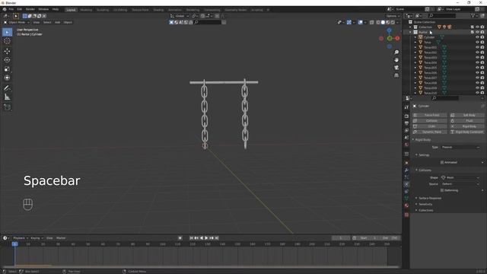Activate the Rotate tool
The image size is (487, 274).
[x=7, y=60]
